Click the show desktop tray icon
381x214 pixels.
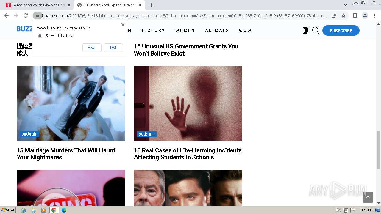(x=378, y=210)
